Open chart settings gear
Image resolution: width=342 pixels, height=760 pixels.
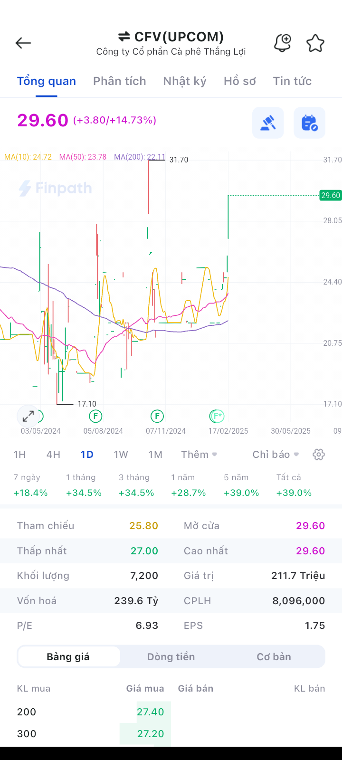[319, 455]
